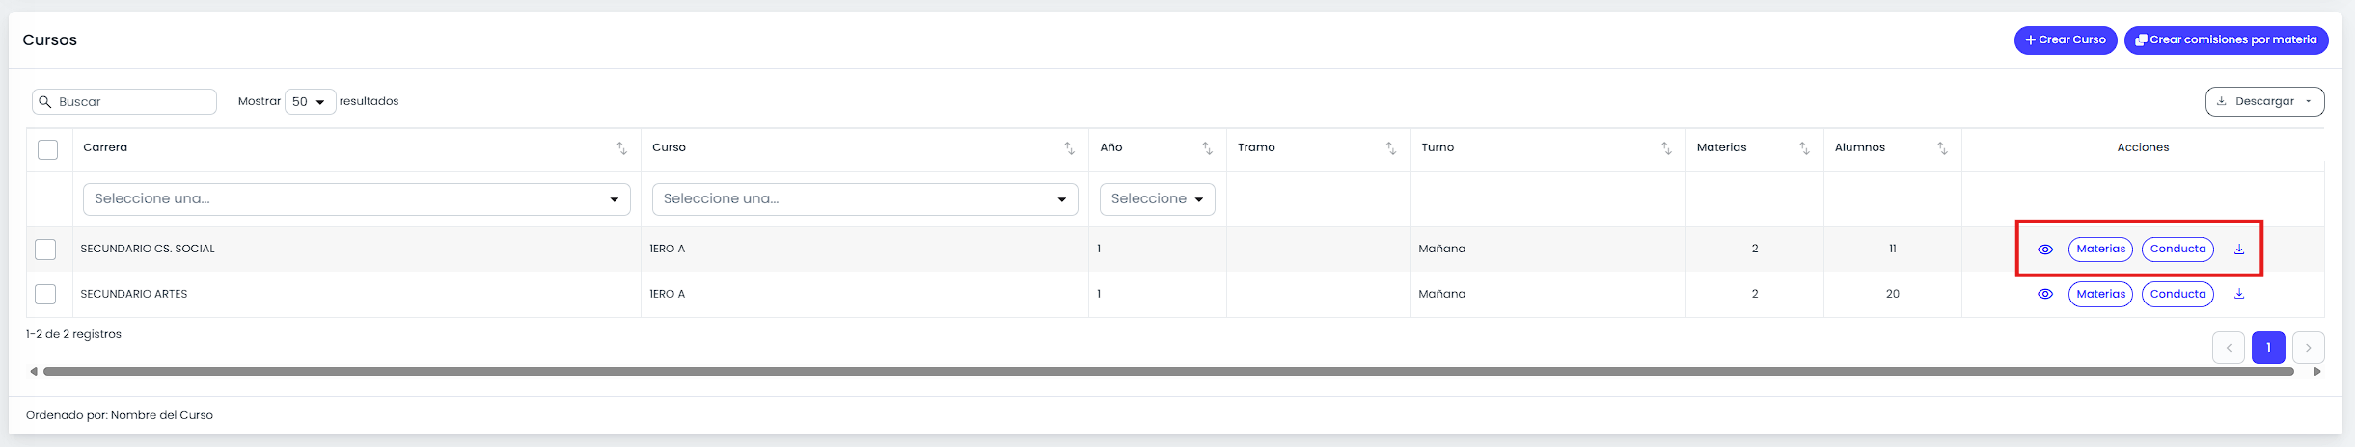Go to previous page arrow
2355x447 pixels.
point(2229,348)
